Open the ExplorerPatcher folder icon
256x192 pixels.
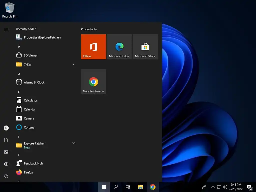[19, 145]
